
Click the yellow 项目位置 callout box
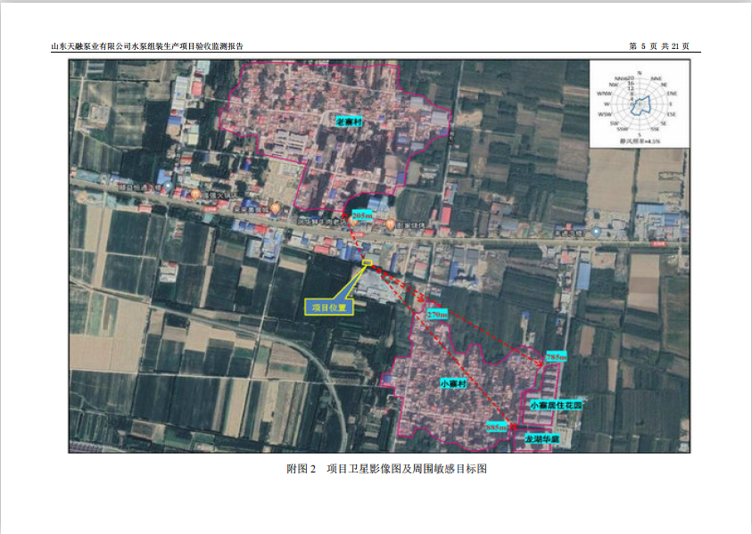click(329, 308)
